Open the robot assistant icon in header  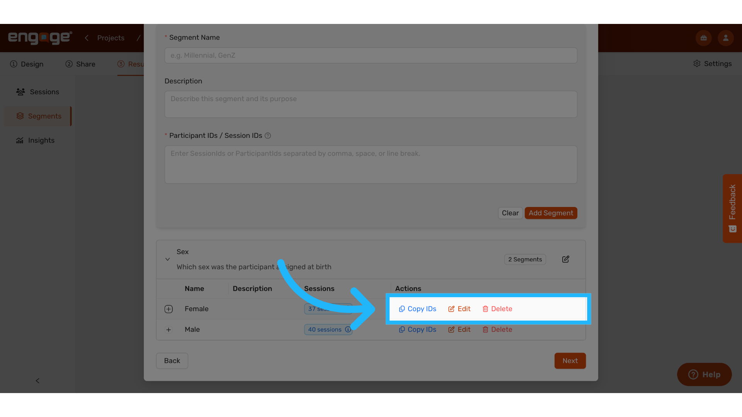tap(703, 38)
